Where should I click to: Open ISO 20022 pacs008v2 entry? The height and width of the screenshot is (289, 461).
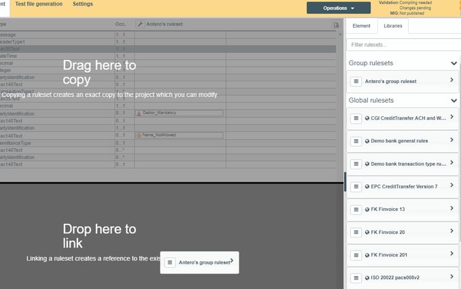[x=403, y=278]
